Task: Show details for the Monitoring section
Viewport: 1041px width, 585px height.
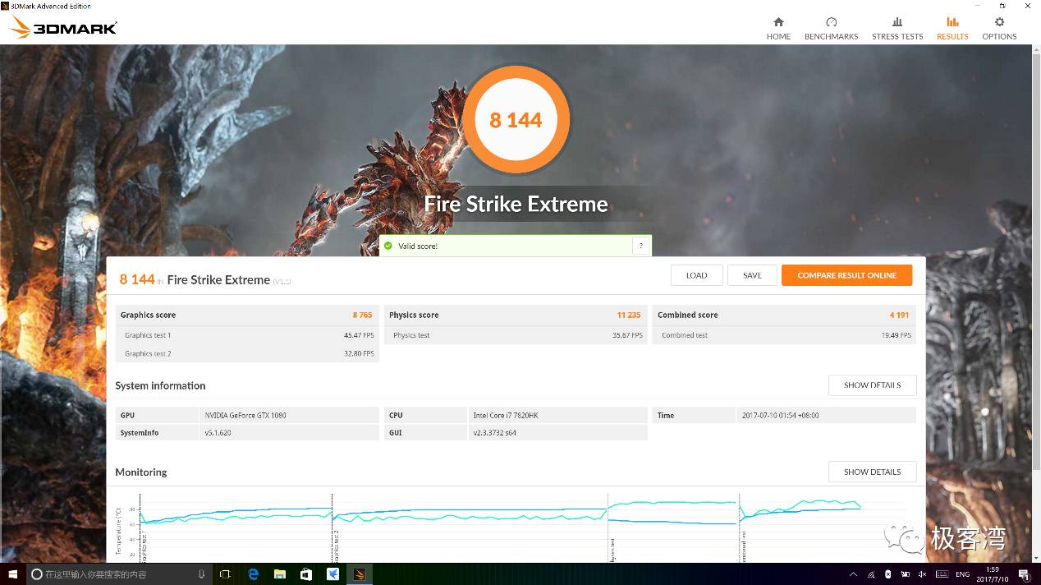Action: pyautogui.click(x=872, y=472)
